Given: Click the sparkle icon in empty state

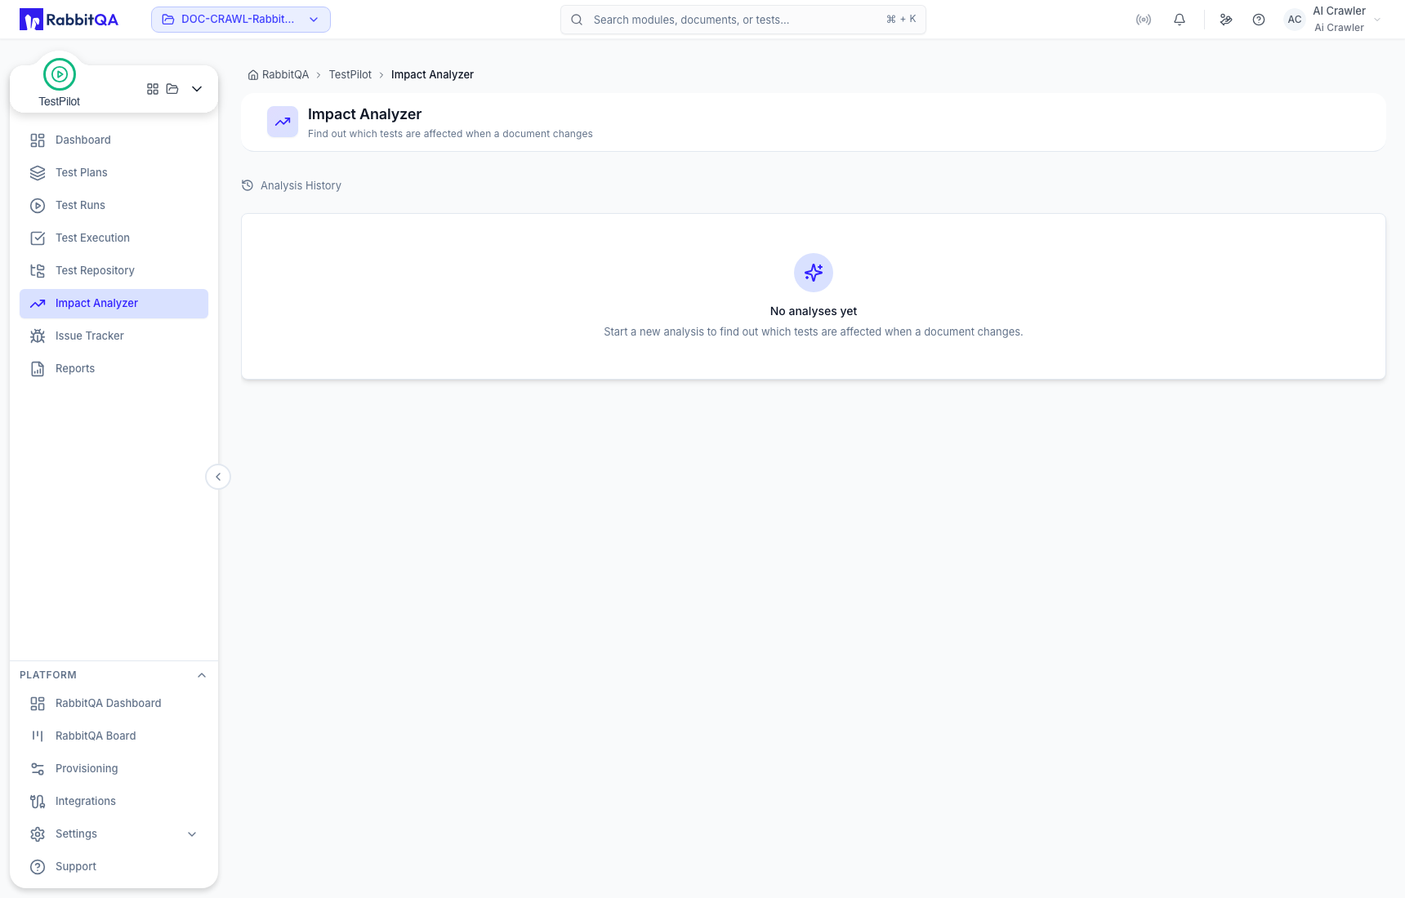Looking at the screenshot, I should (x=814, y=273).
